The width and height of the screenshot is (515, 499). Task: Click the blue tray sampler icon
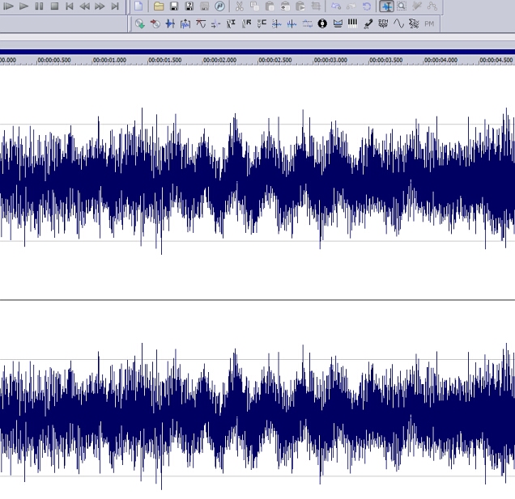[338, 23]
